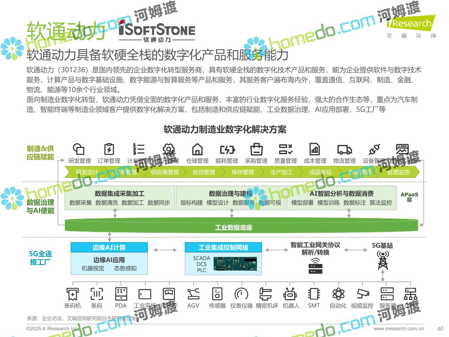
Task: Select the 收货管理 chevron step
Action: click(x=204, y=172)
